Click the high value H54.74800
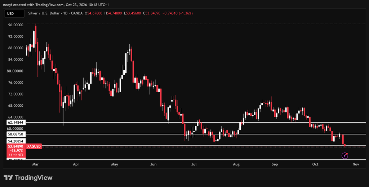 pyautogui.click(x=113, y=13)
